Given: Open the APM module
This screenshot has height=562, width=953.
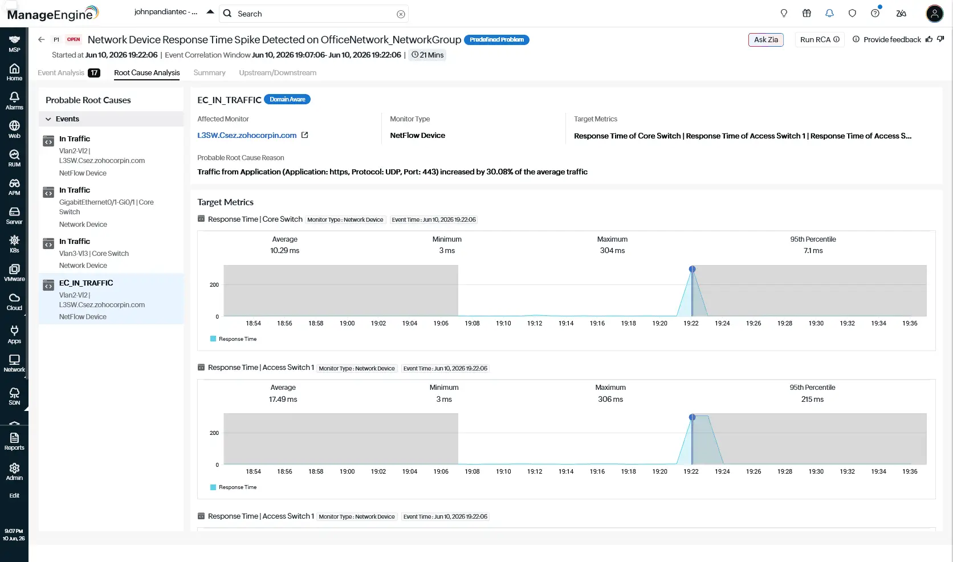Looking at the screenshot, I should click(x=14, y=186).
